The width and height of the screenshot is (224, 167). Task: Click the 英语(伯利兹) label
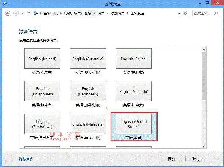pyautogui.click(x=133, y=72)
